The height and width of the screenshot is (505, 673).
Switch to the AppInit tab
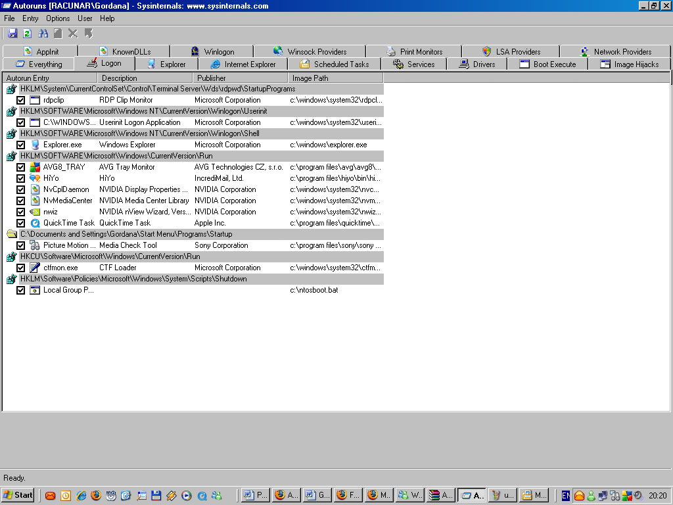(41, 51)
